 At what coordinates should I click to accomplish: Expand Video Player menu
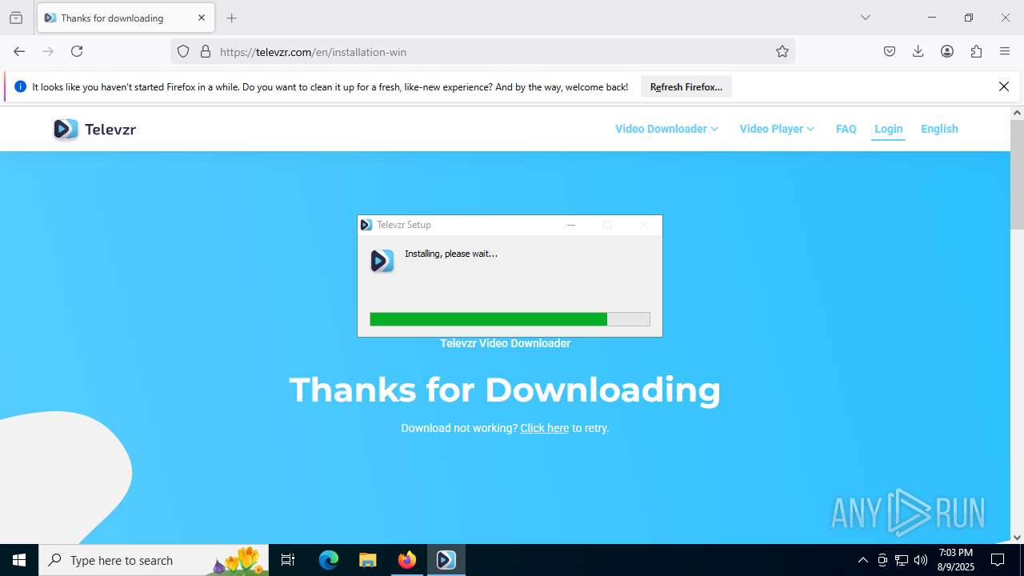[x=777, y=129]
